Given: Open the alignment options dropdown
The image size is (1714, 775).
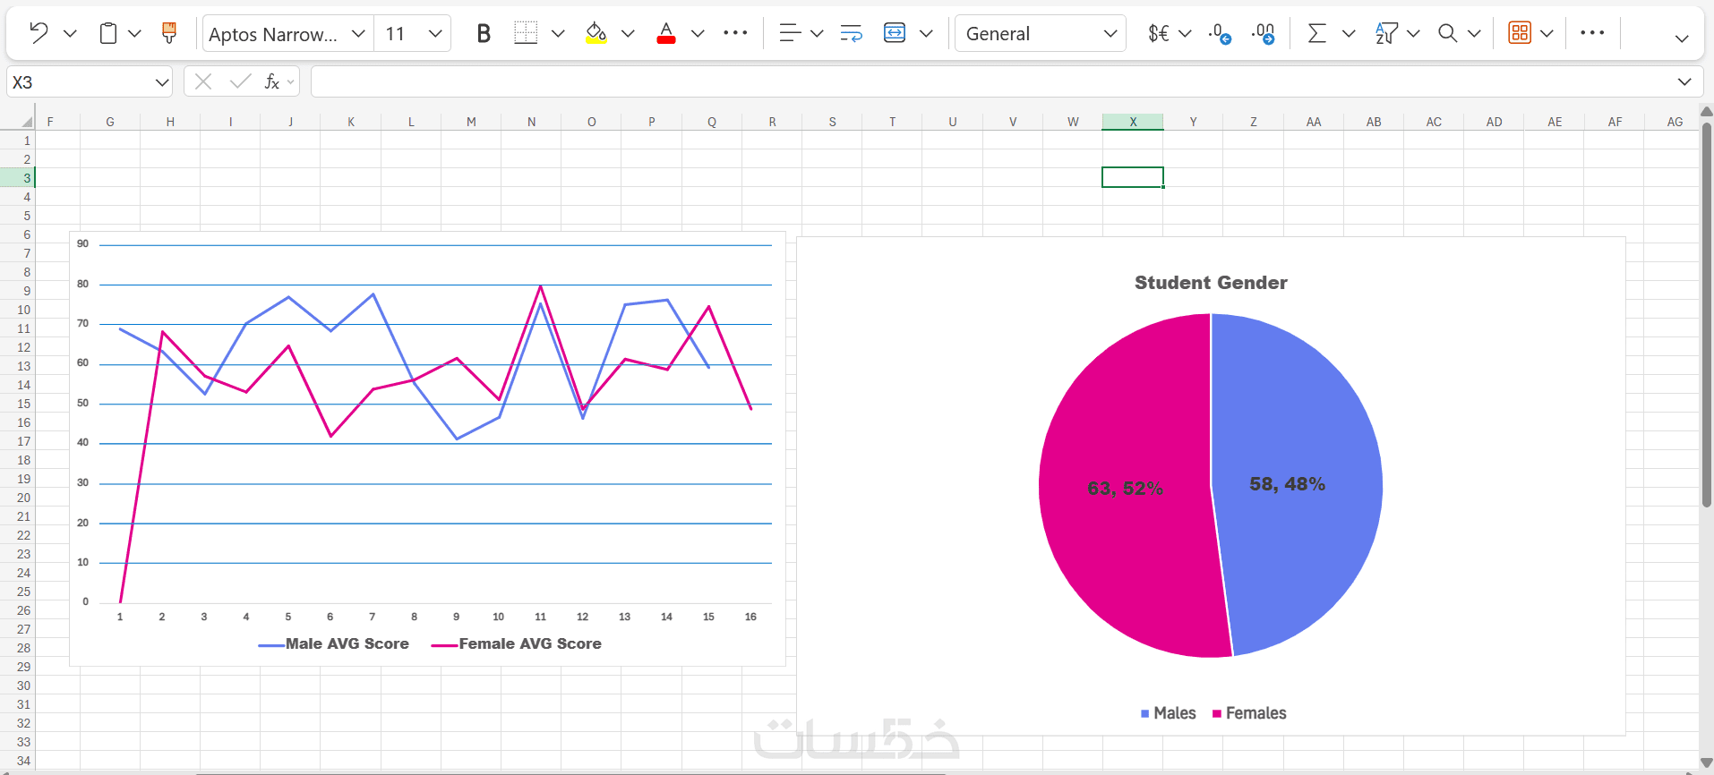Looking at the screenshot, I should (817, 33).
